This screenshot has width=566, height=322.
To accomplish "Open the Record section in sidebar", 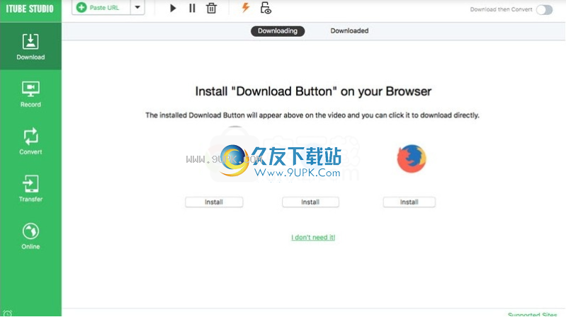I will [30, 93].
